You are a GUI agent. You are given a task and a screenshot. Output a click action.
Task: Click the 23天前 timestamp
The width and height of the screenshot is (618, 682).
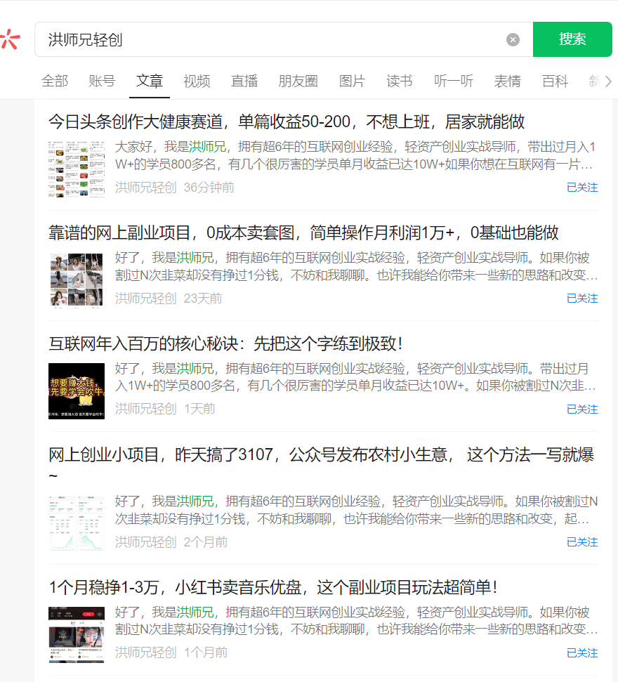click(203, 299)
